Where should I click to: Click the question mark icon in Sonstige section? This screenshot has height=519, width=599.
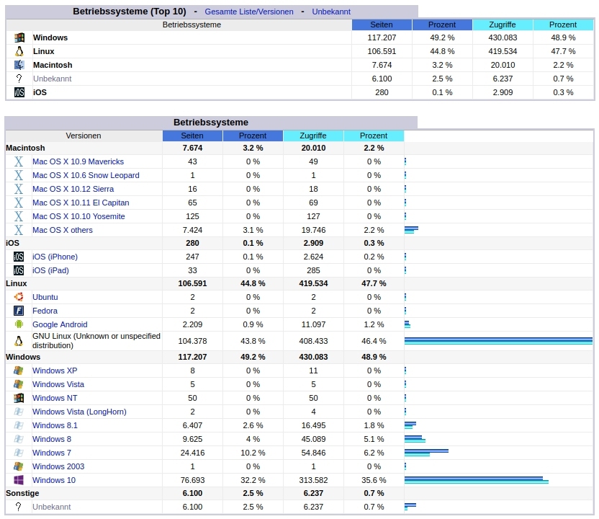(x=18, y=507)
